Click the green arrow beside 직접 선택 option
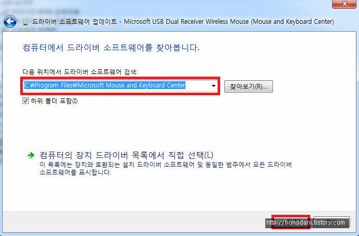Viewport: 359px width, 236px height. pos(31,155)
